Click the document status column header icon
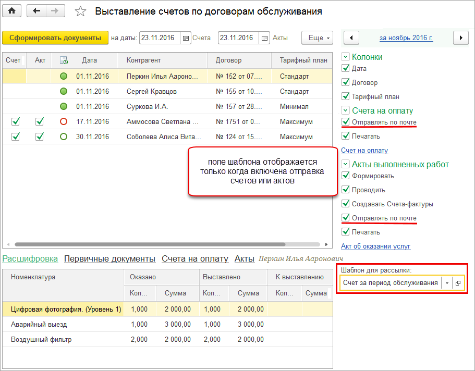Screen dimensions: 475x371 tap(64, 60)
